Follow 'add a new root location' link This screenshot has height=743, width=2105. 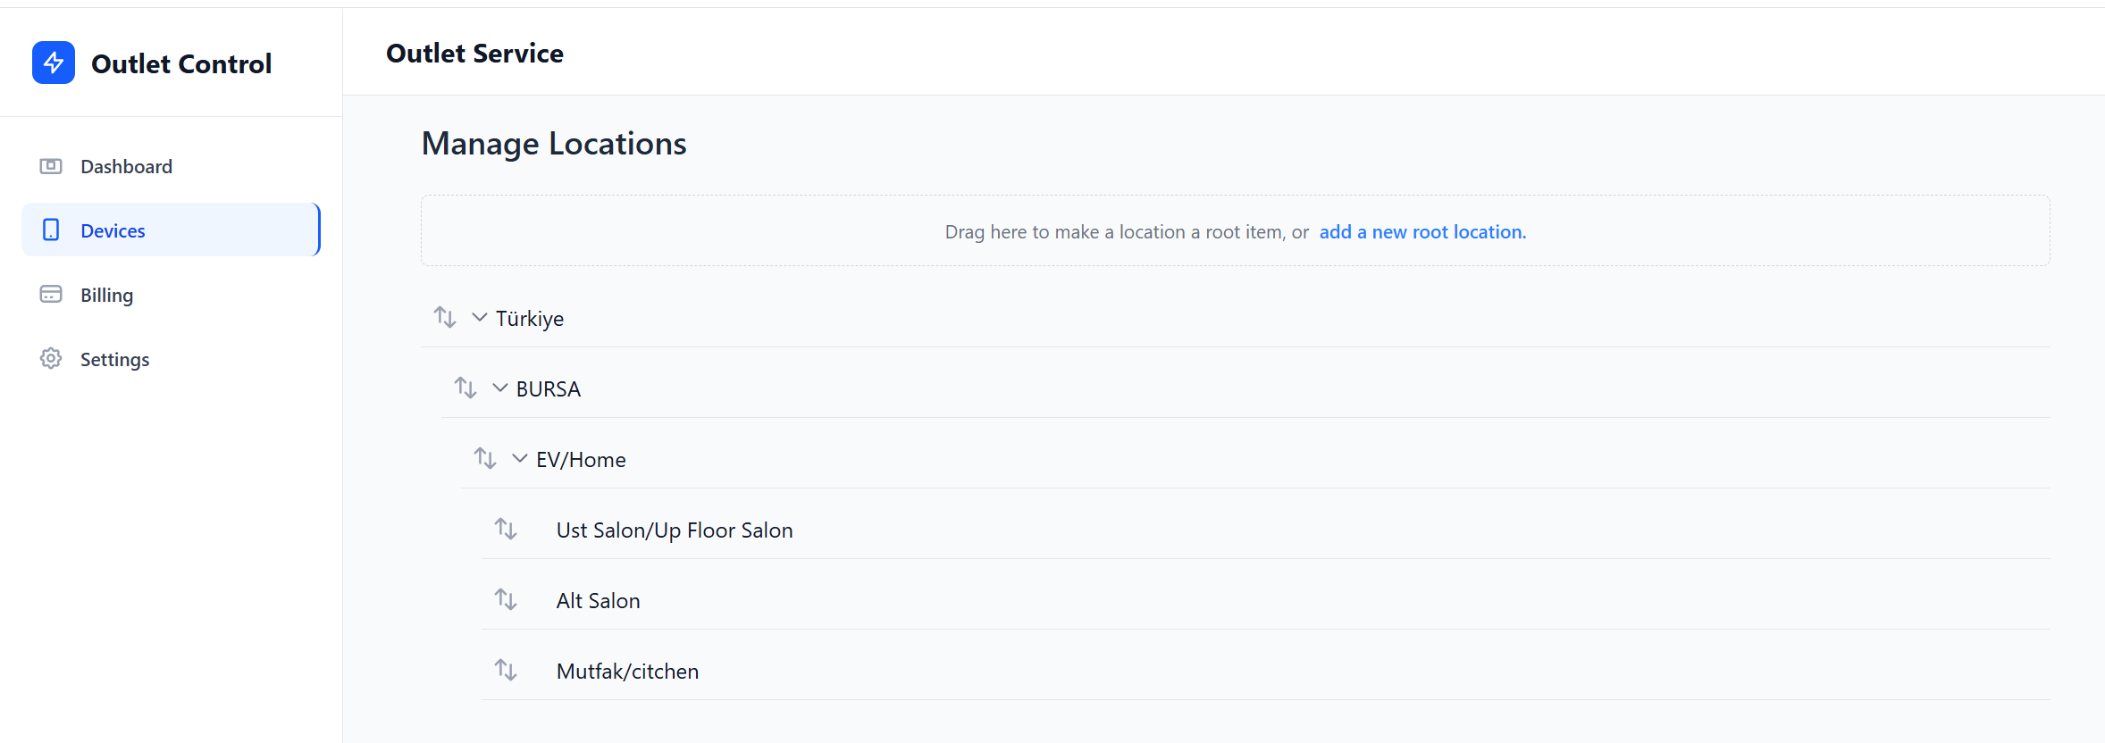1422,232
